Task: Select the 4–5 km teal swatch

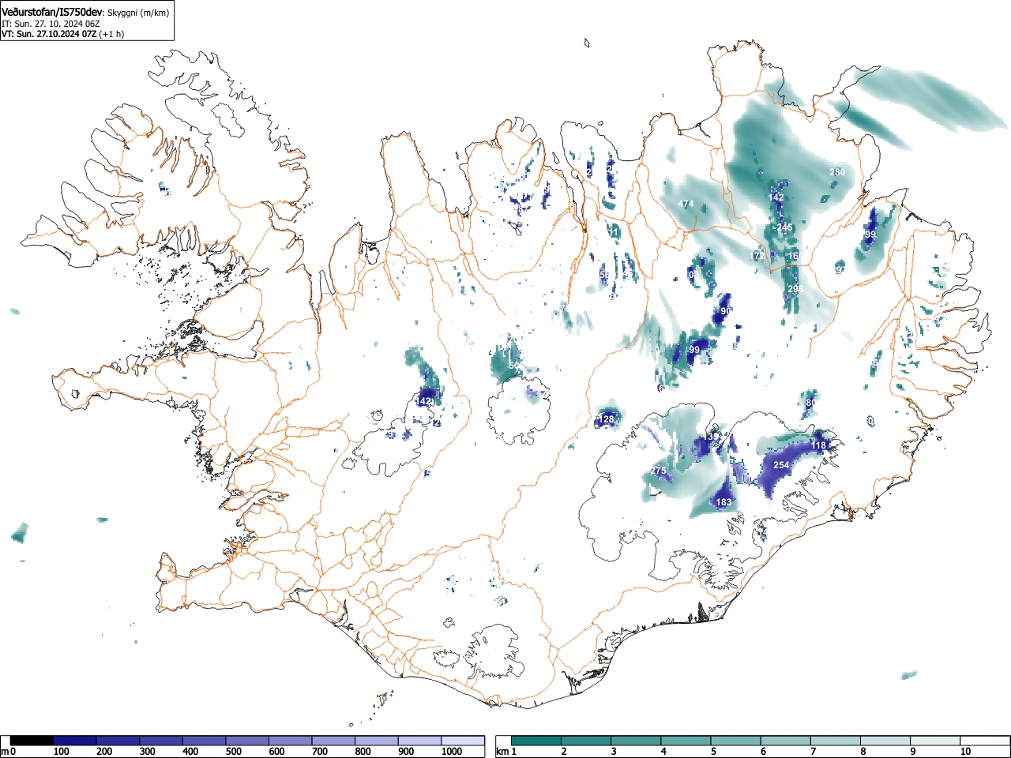Action: coord(686,741)
